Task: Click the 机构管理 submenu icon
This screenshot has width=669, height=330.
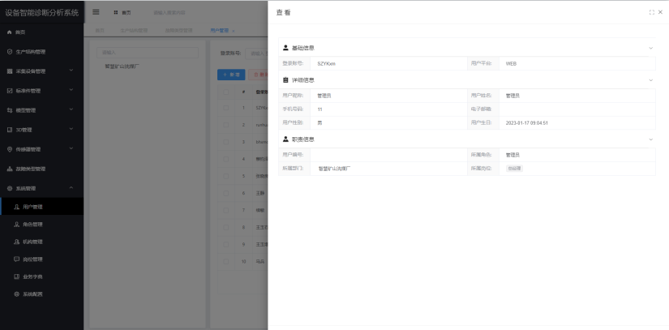Action: [x=17, y=242]
